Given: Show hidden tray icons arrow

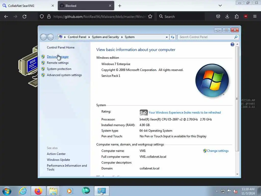Looking at the screenshot, I should [217, 191].
